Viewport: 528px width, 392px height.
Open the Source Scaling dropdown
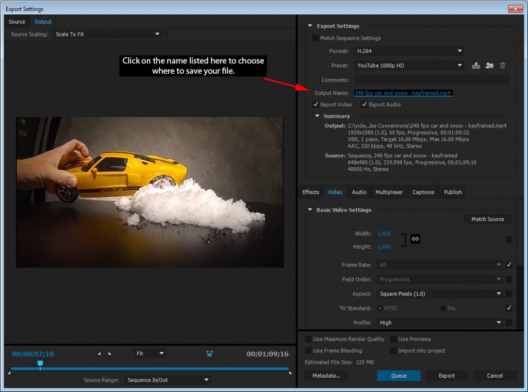[107, 34]
